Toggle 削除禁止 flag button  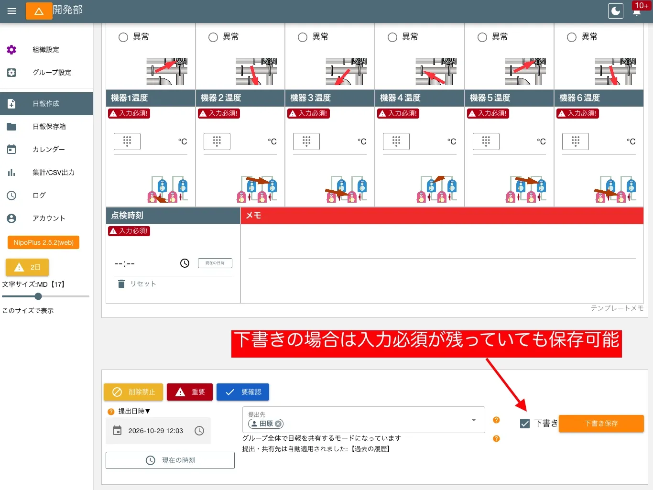[133, 392]
